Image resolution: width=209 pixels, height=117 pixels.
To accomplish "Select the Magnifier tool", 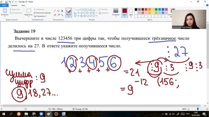I will pos(62,15).
